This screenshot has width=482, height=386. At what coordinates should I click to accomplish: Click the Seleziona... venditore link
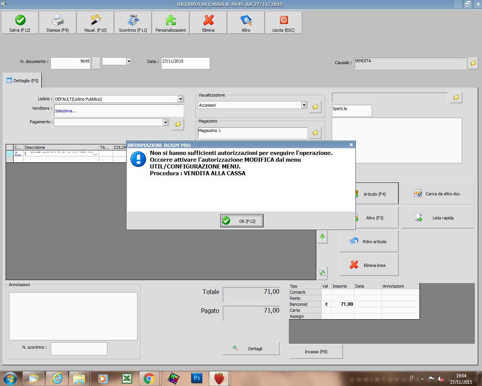click(66, 111)
